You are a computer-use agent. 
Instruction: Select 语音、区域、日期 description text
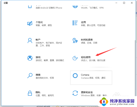89,43
